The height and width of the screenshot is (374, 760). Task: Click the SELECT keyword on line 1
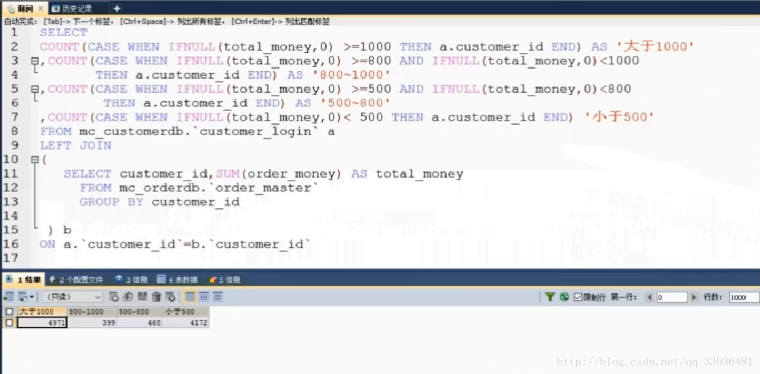(64, 33)
